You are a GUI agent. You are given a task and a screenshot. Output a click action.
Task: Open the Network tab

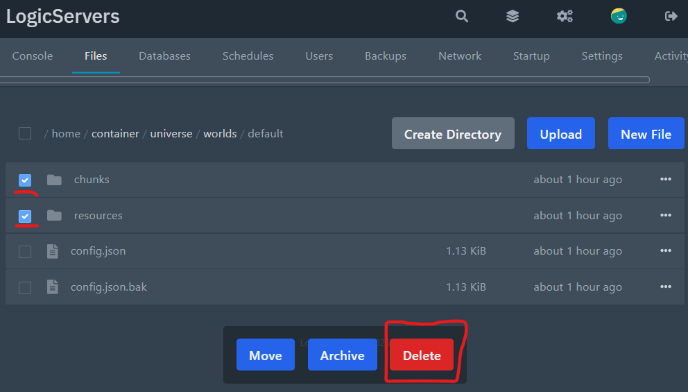pos(460,56)
